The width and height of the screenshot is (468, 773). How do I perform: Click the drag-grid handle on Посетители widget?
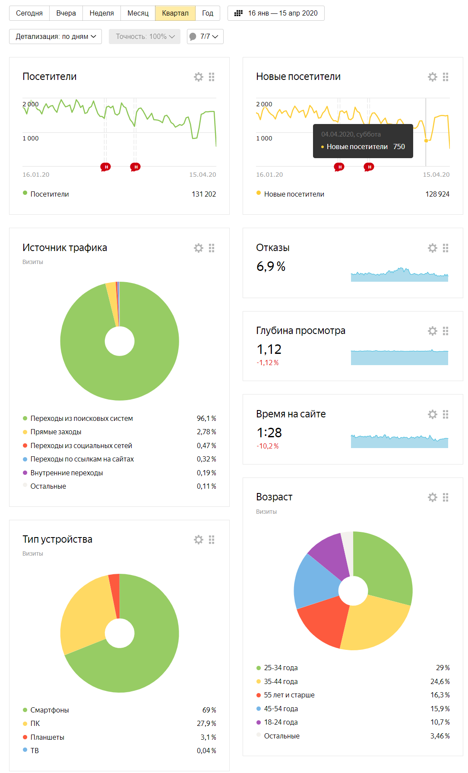click(212, 77)
